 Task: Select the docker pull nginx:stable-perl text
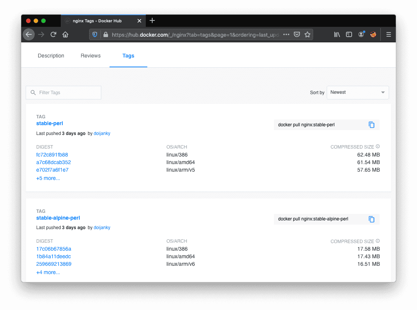point(306,125)
